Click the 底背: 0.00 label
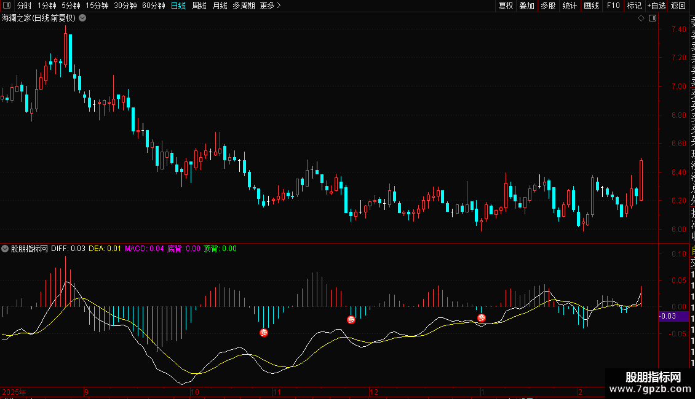The image size is (695, 399). point(183,249)
